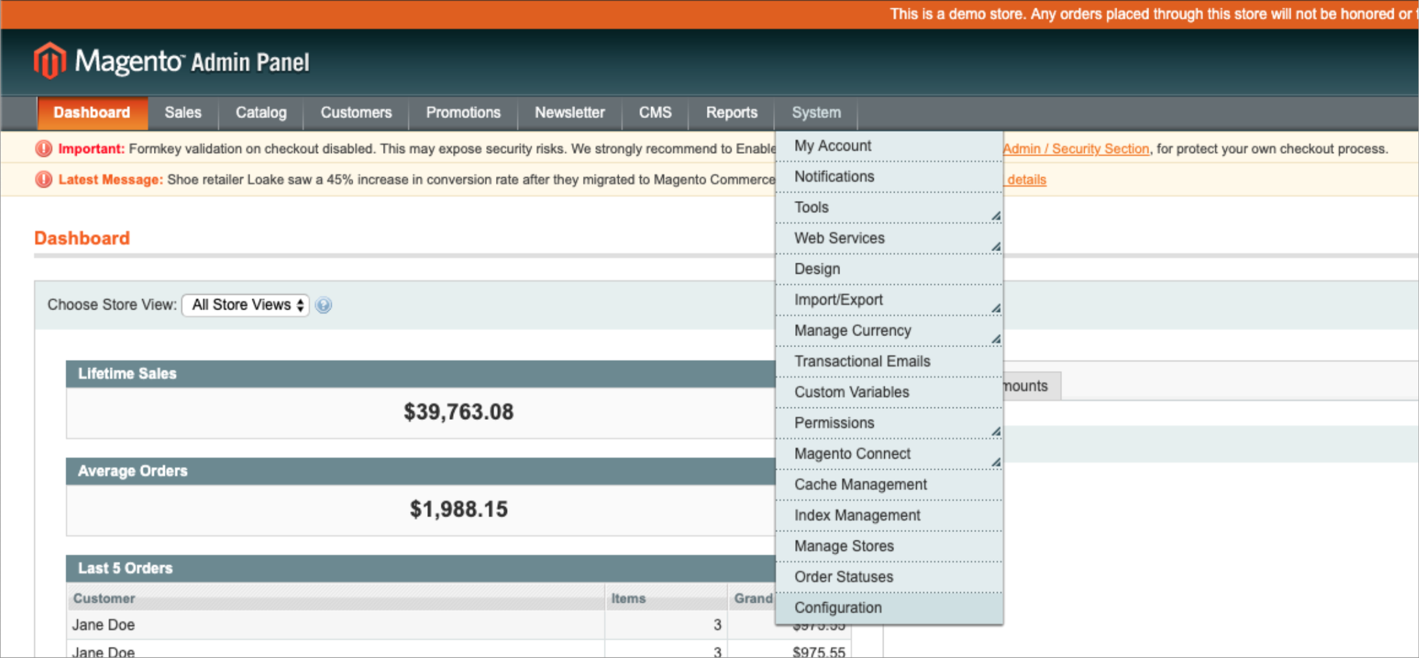Expand the Manage Currency submenu arrow

point(995,339)
